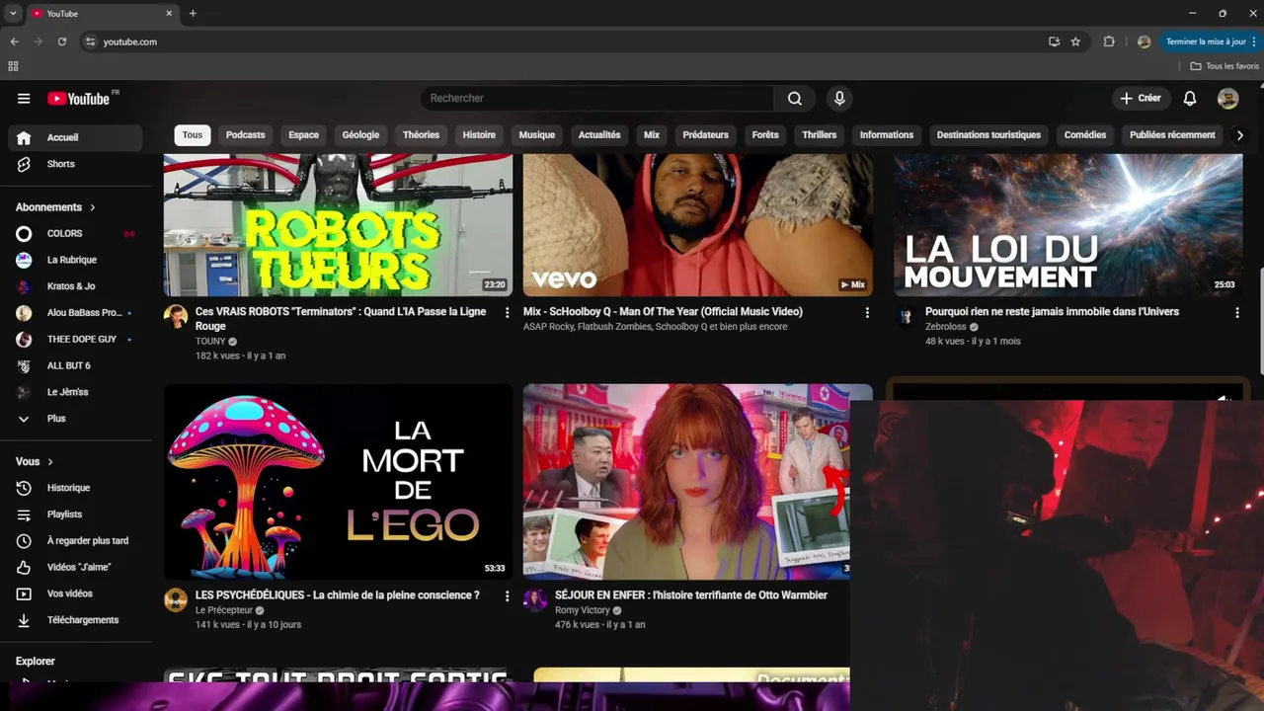Expand the Abonnements section header

56,207
